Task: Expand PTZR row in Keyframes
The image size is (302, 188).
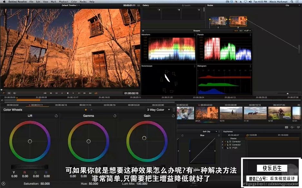Action: (222, 148)
